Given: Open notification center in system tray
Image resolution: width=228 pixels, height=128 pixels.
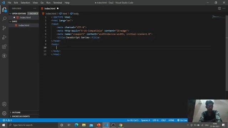Looking at the screenshot, I should point(223,125).
